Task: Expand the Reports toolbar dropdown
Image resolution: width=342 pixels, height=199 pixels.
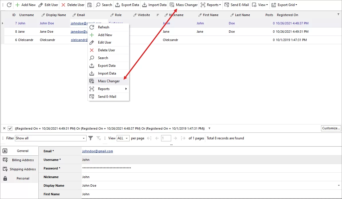Action: [211, 5]
